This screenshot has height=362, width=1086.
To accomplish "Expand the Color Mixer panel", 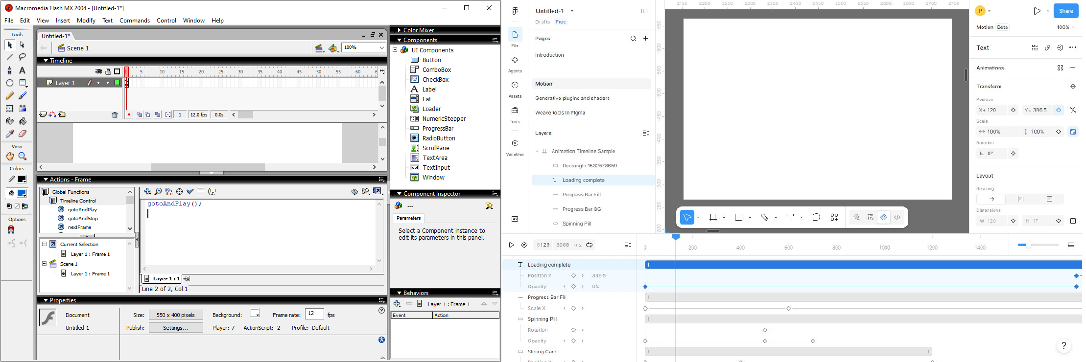I will (x=400, y=30).
